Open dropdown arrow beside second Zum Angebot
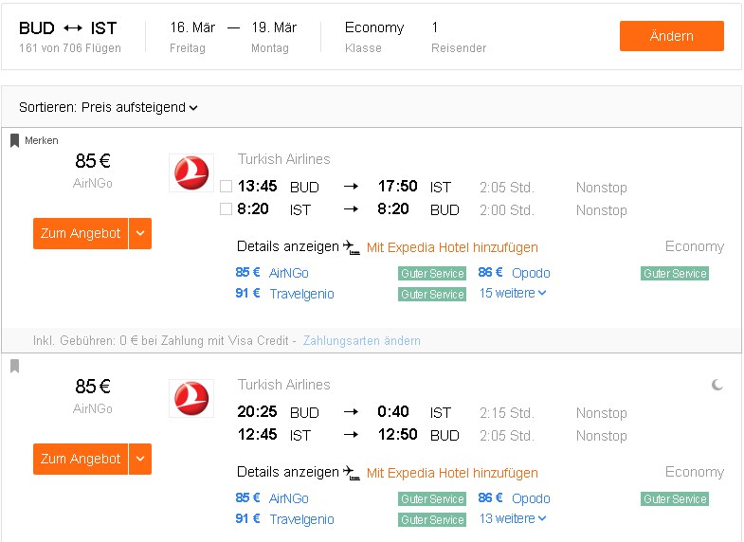The image size is (744, 542). [x=140, y=459]
